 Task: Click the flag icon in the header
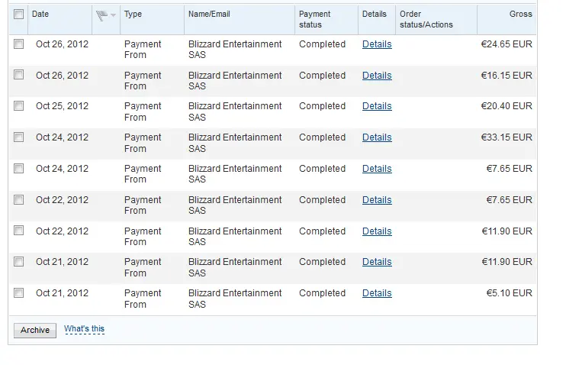(x=101, y=15)
